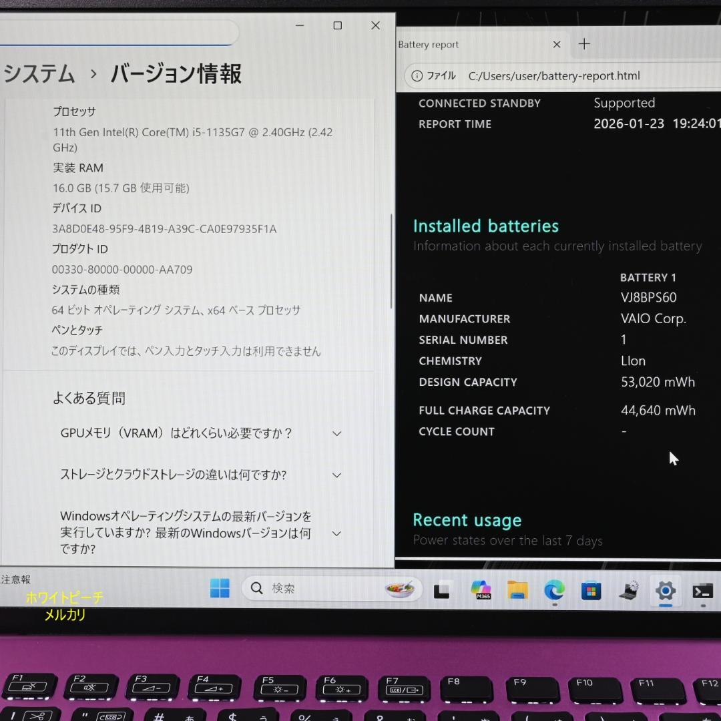Launch the Microsoft Store
Screen dimensions: 721x721
pos(591,591)
